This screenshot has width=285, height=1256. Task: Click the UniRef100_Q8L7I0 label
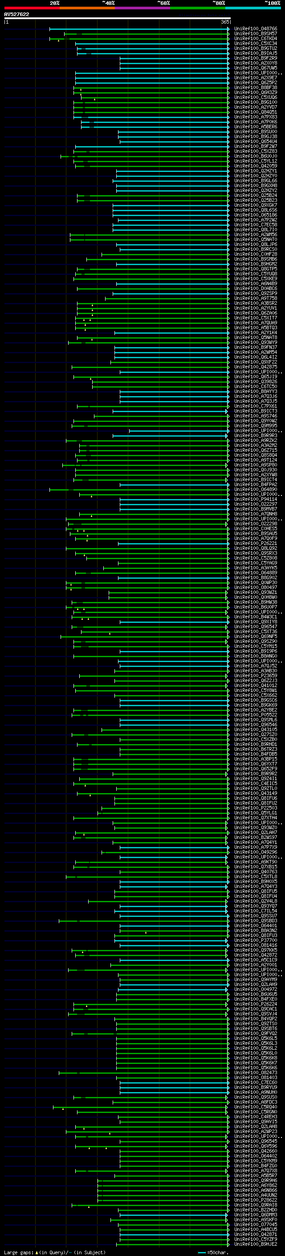tap(255, 229)
